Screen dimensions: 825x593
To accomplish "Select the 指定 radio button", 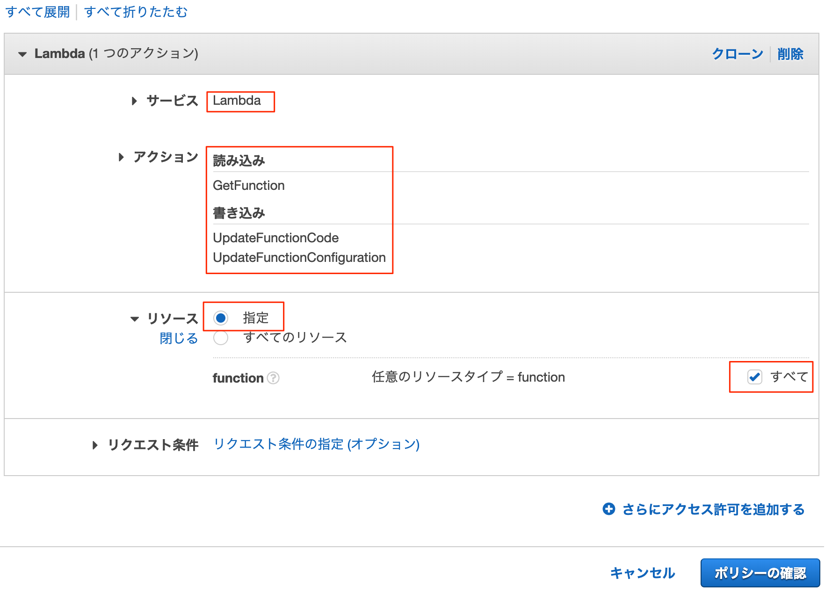I will point(221,318).
